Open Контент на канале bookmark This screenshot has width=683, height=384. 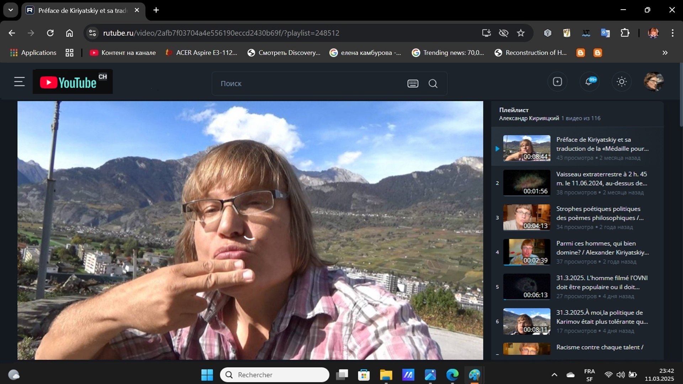123,53
